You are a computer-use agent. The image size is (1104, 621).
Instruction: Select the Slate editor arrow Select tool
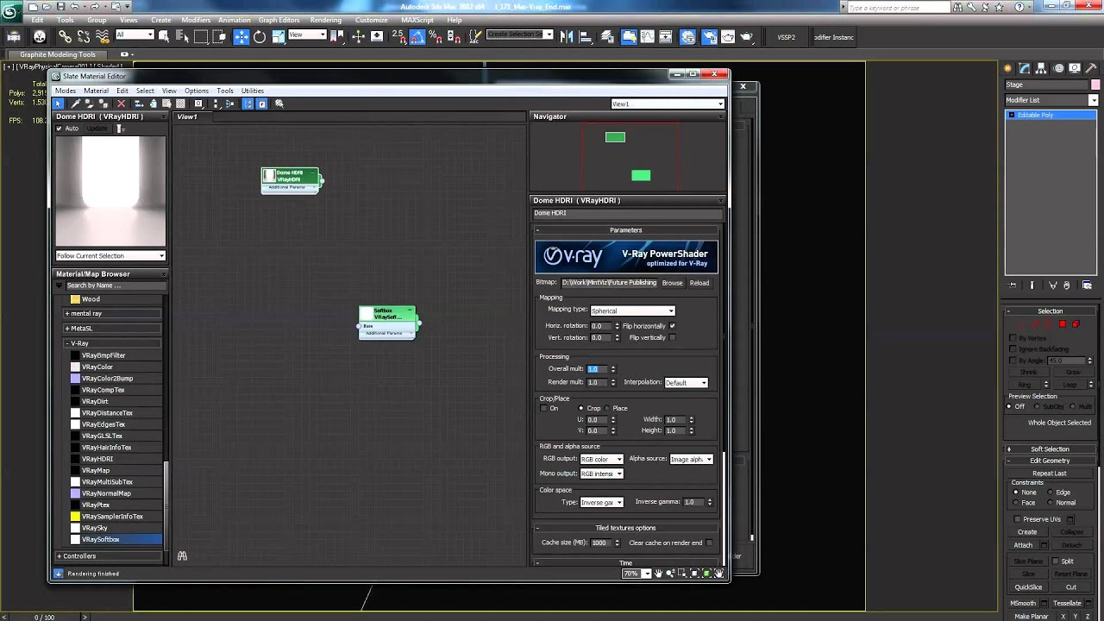(x=59, y=103)
